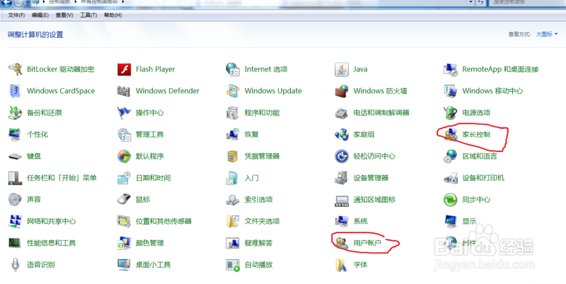Open BitLocker 驱动器加密 icon
This screenshot has width=566, height=284.
pyautogui.click(x=15, y=69)
